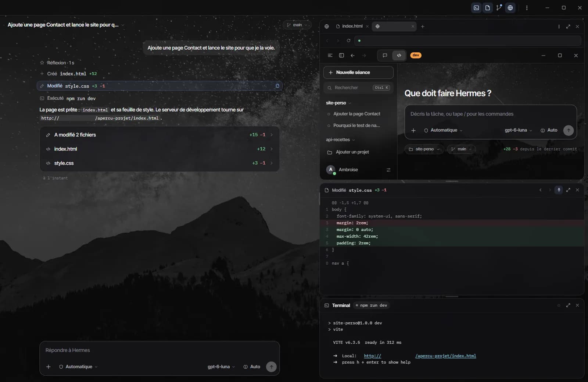Open the main window three-dot menu
Image resolution: width=588 pixels, height=382 pixels.
tap(527, 8)
